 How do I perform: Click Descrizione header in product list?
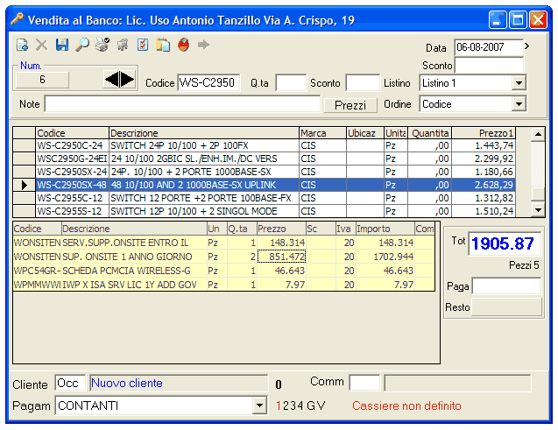203,133
